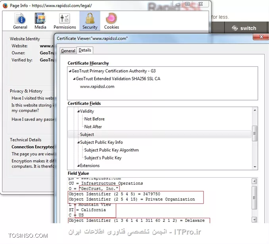Viewport: 269px width, 244px height.
Task: Click Object Identifier (2 5 4 5) line
Action: point(114,194)
